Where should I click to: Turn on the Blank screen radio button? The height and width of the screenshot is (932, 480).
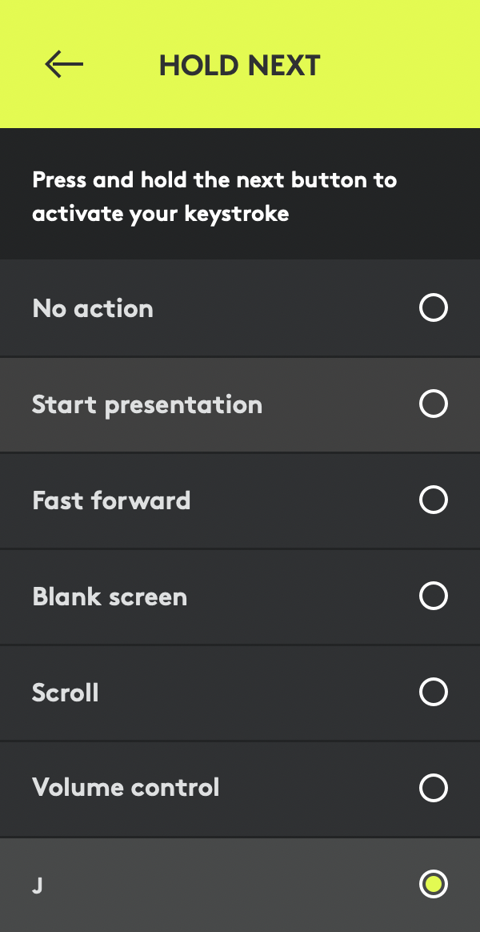433,597
